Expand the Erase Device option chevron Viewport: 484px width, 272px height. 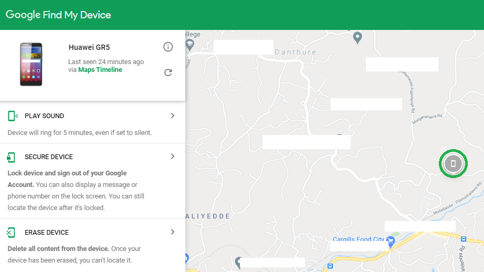click(x=173, y=232)
